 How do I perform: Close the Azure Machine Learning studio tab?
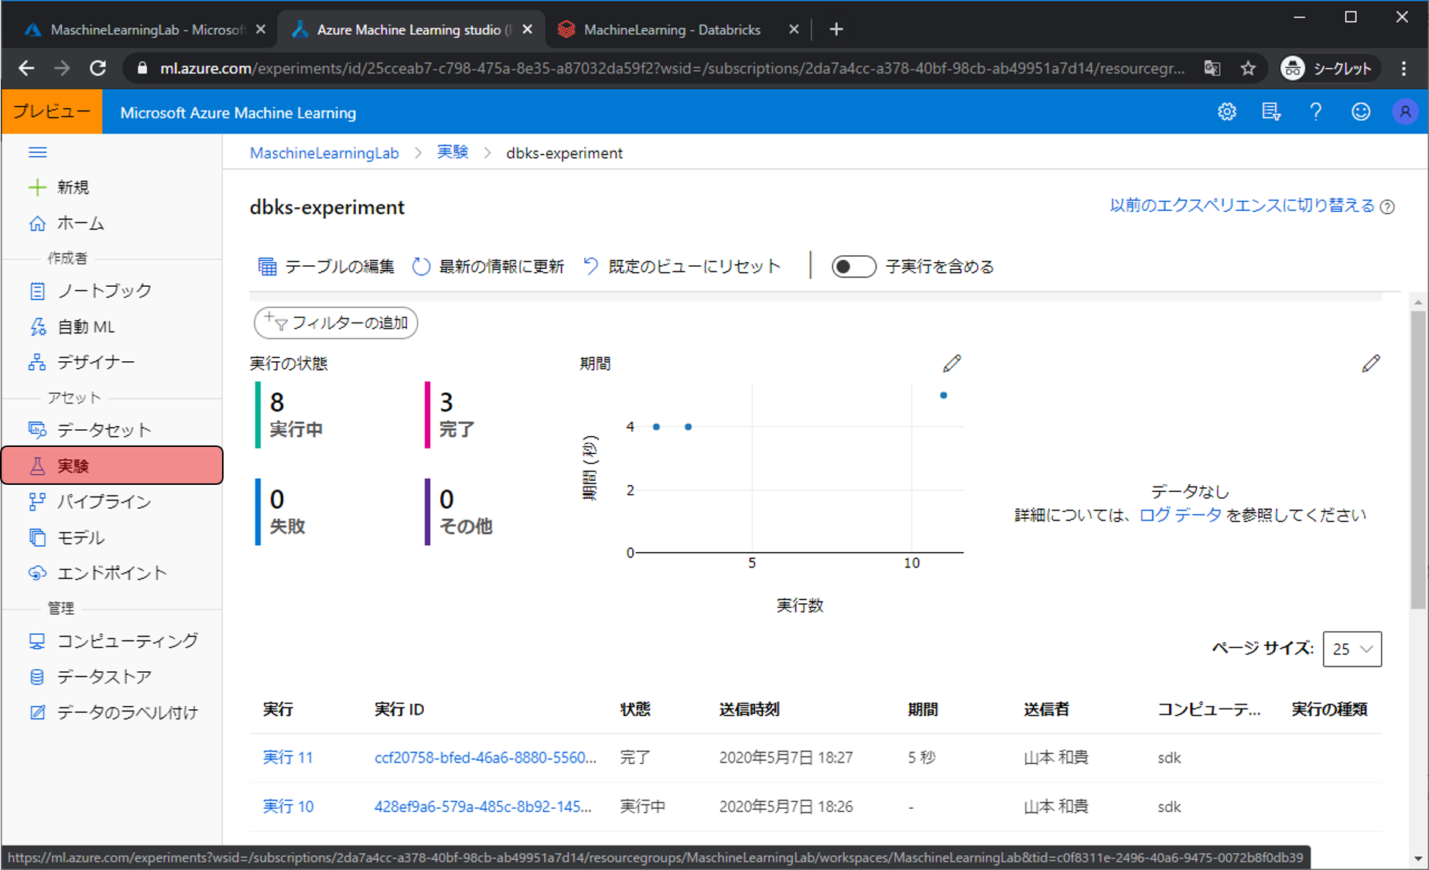pyautogui.click(x=528, y=29)
